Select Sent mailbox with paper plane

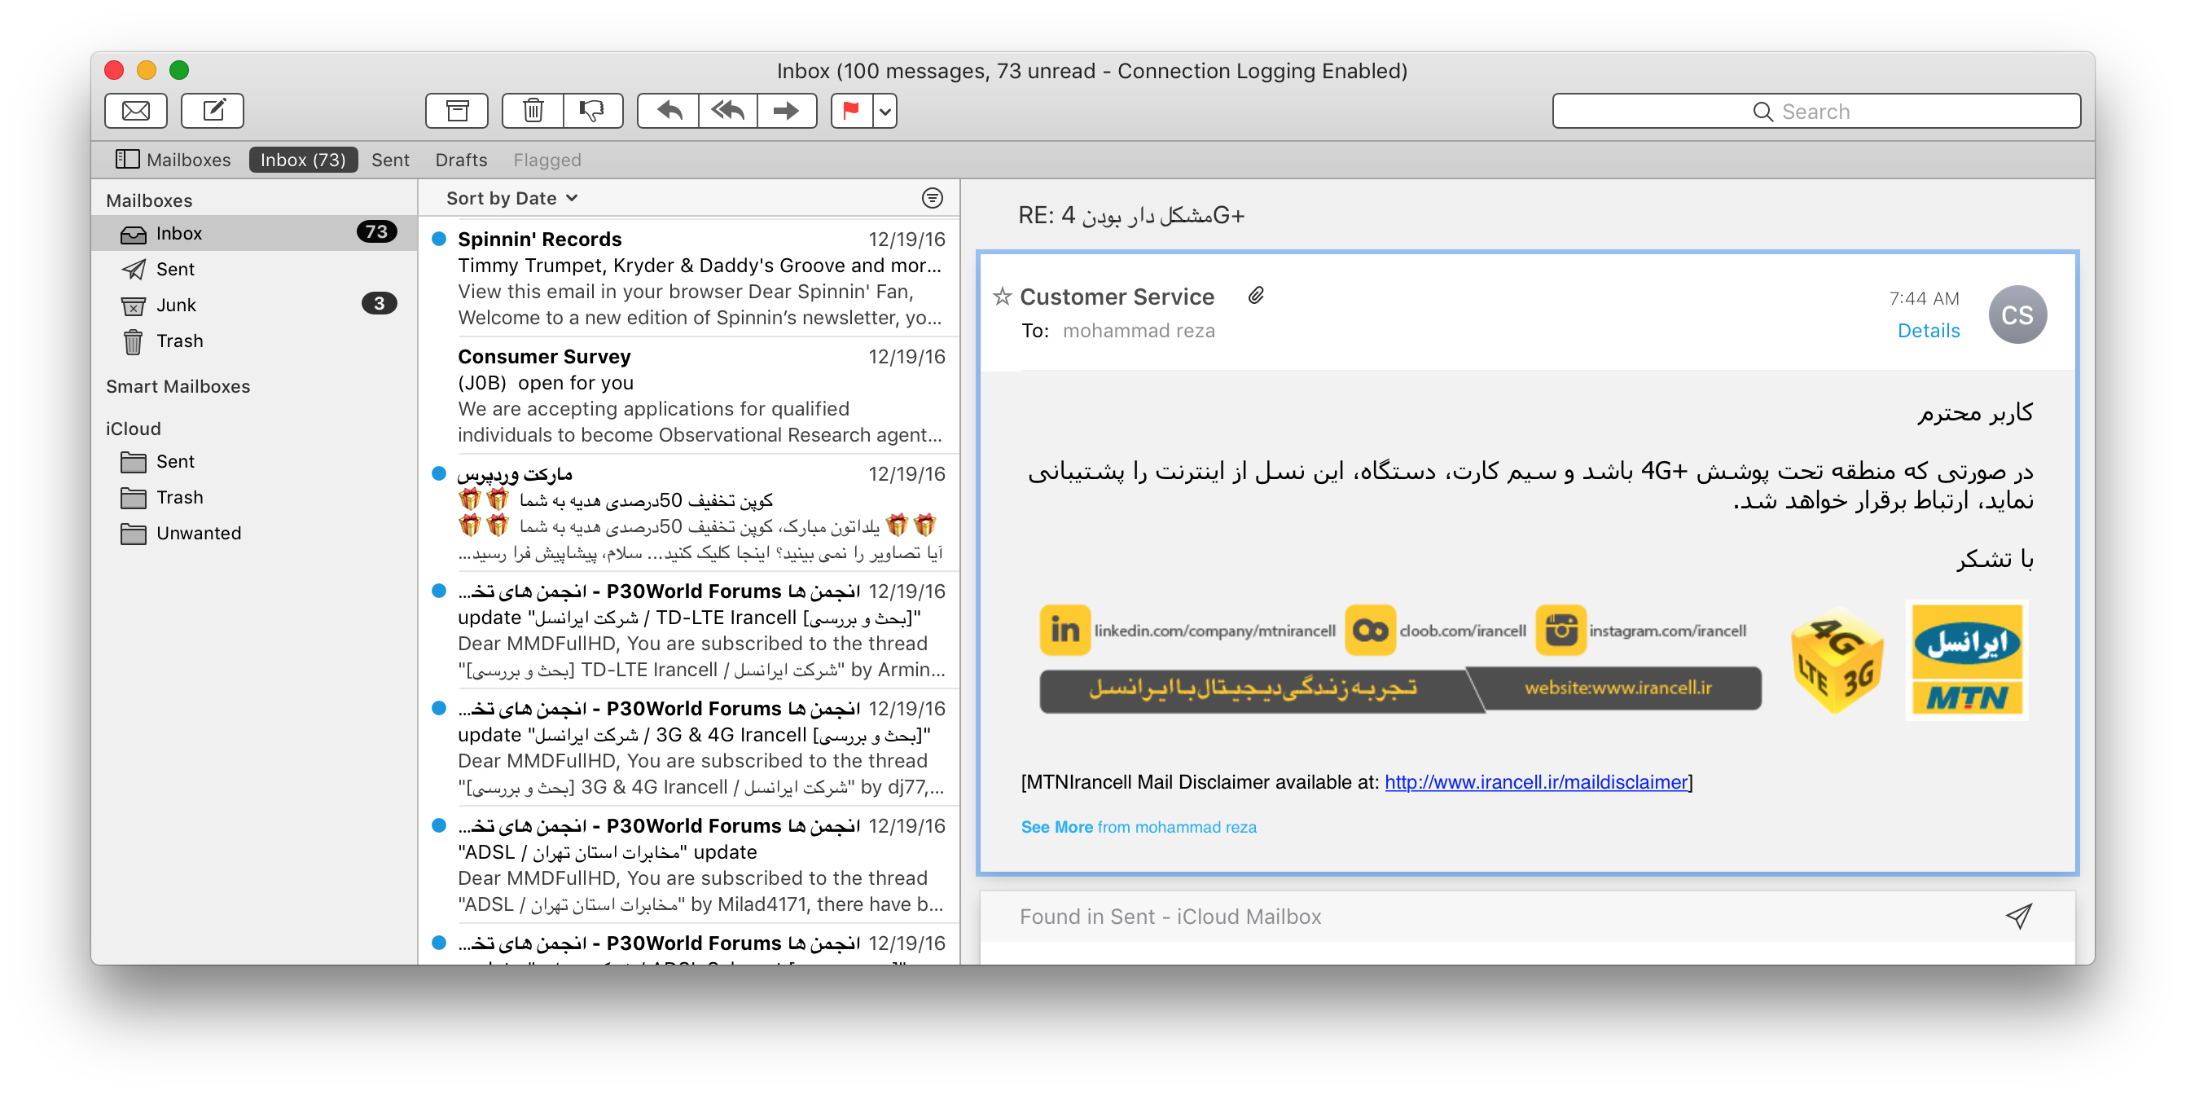pyautogui.click(x=255, y=269)
